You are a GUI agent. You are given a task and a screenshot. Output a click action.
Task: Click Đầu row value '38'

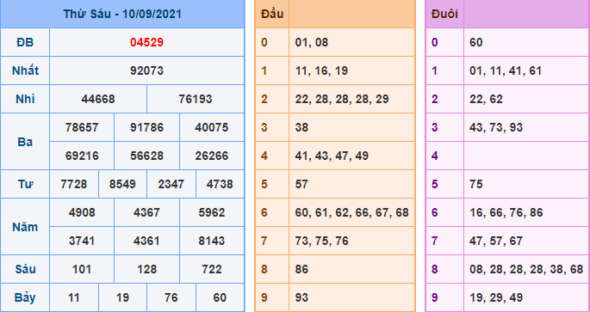(x=301, y=127)
